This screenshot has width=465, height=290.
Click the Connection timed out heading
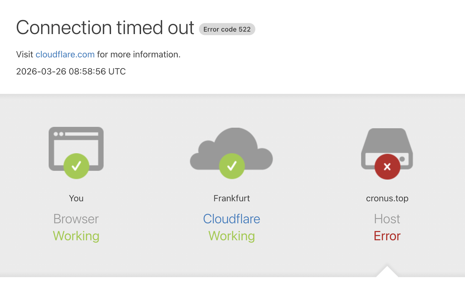105,28
